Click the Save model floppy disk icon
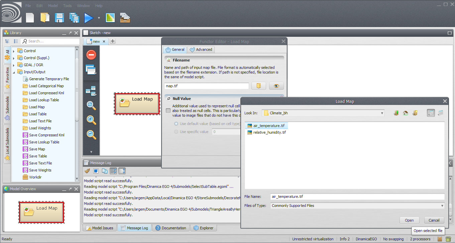This screenshot has width=455, height=243. pyautogui.click(x=60, y=18)
